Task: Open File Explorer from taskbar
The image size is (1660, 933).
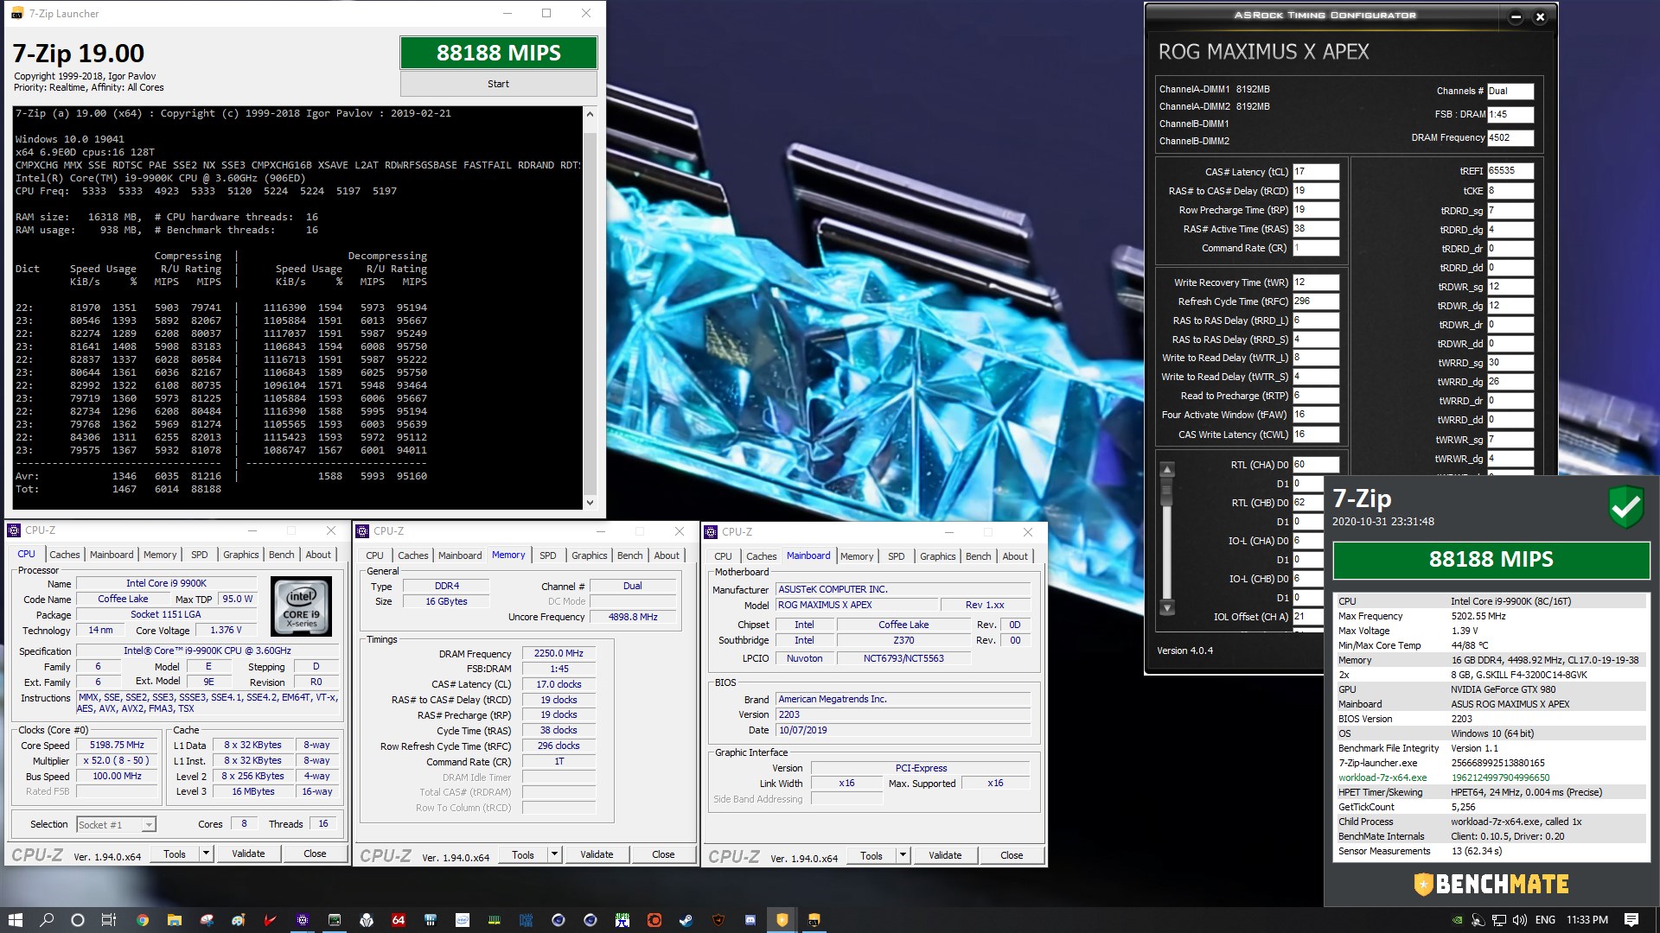Action: pos(174,920)
